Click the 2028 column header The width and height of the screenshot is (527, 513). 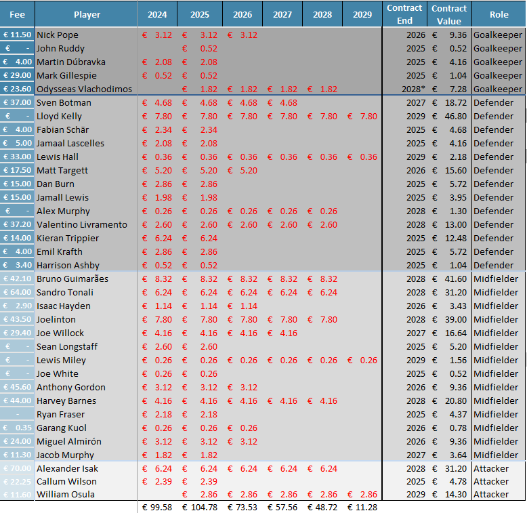pyautogui.click(x=322, y=14)
